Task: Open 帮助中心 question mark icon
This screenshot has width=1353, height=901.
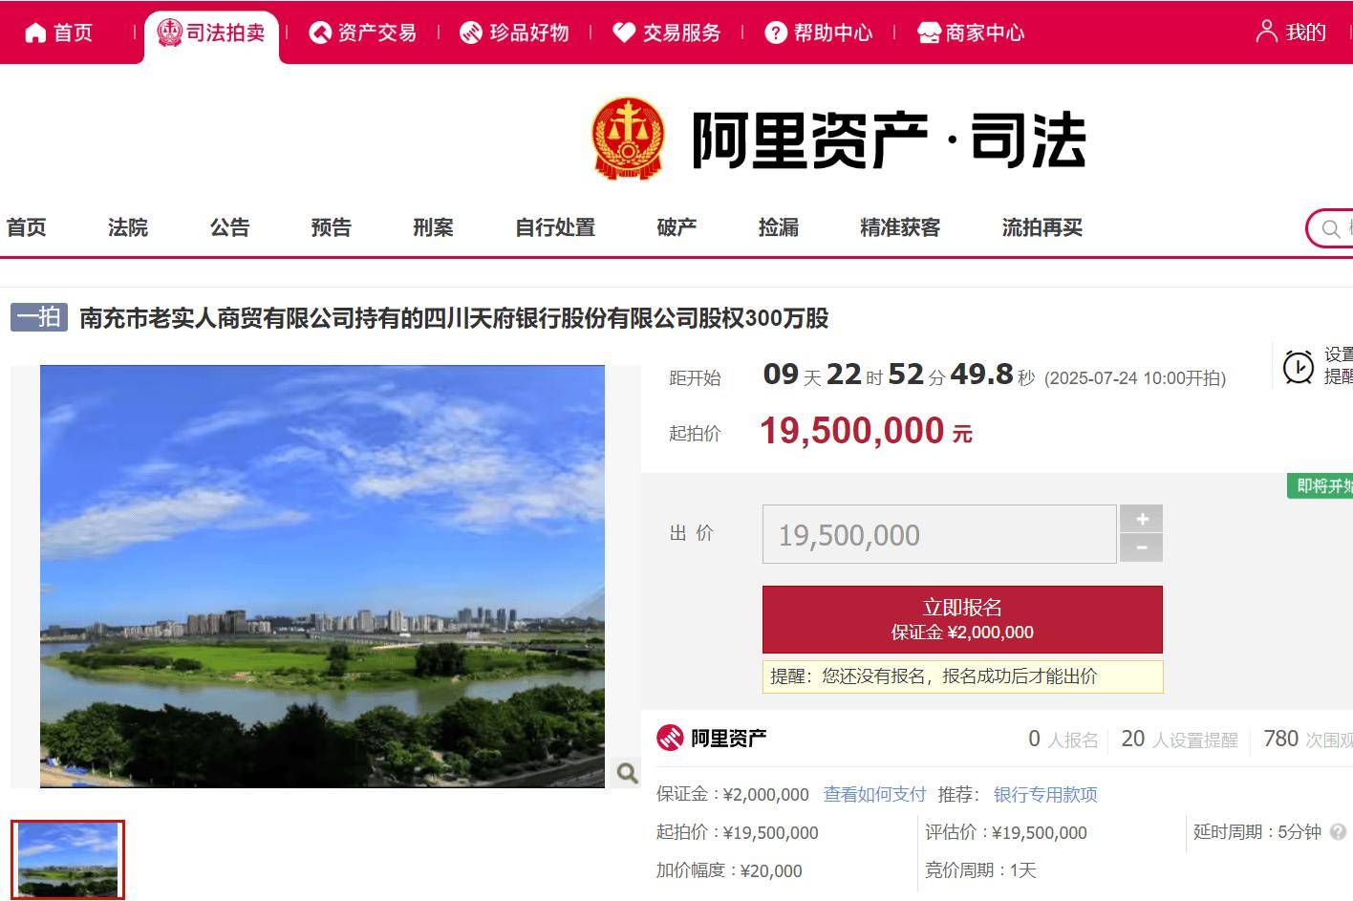Action: tap(776, 32)
